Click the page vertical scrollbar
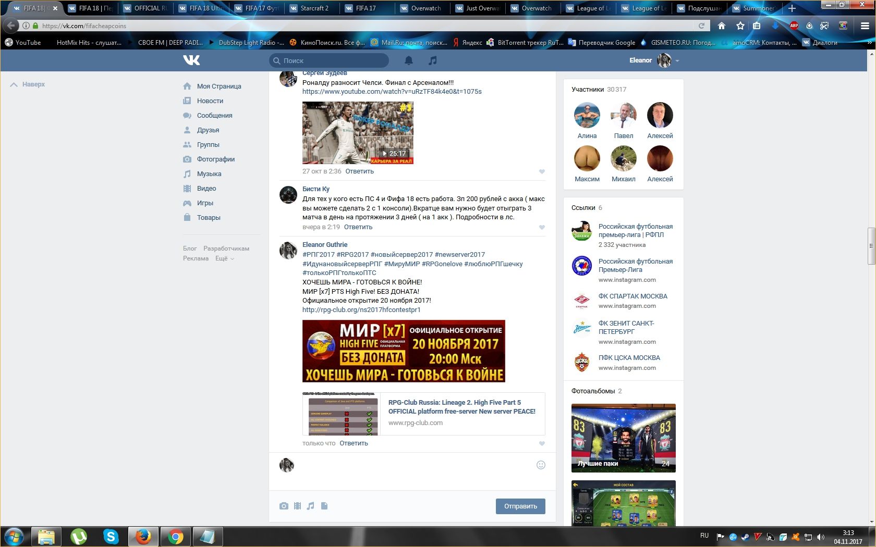 (871, 246)
